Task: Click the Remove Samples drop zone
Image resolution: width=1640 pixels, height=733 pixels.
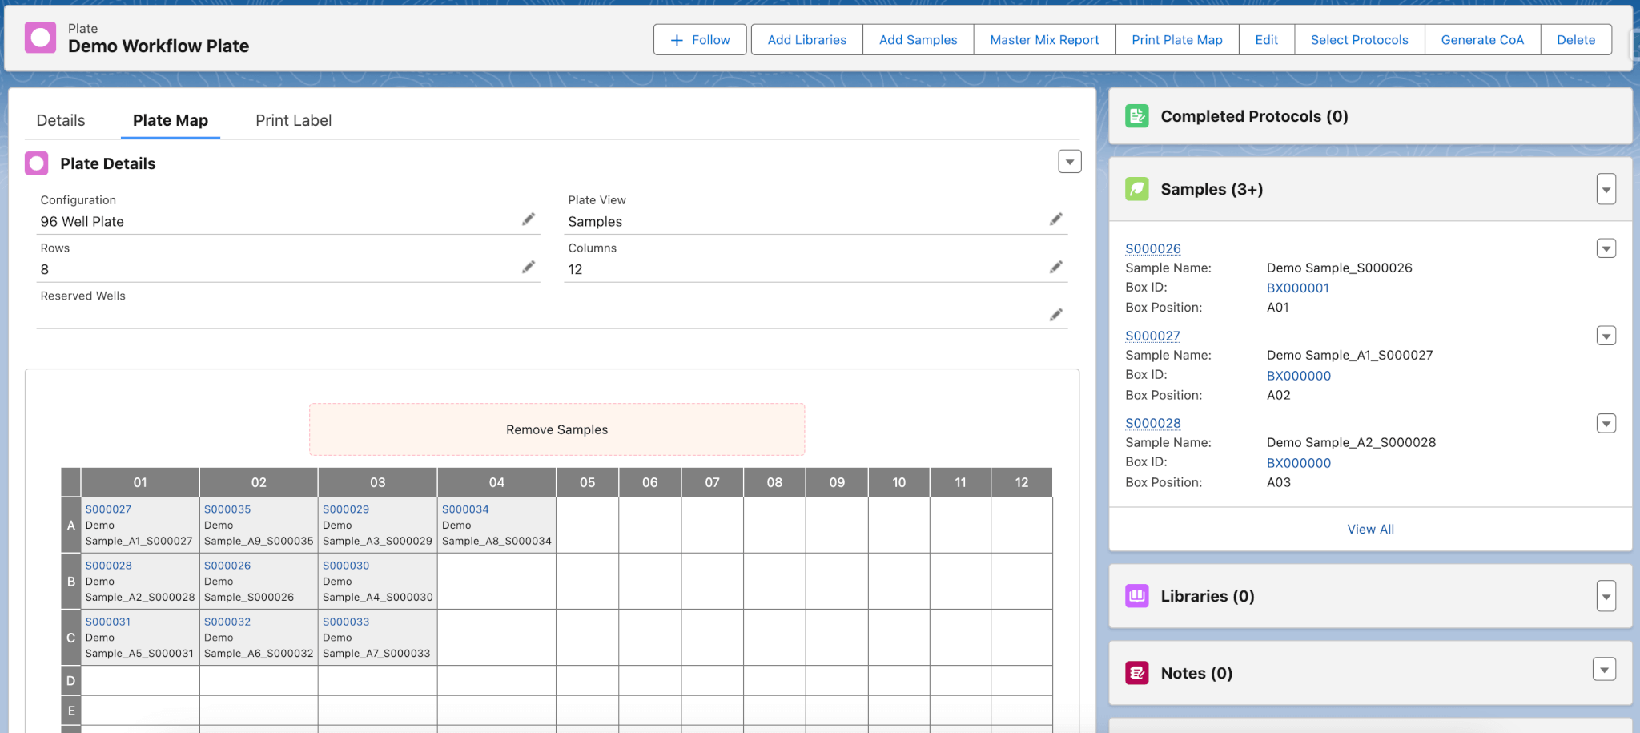Action: (x=557, y=429)
